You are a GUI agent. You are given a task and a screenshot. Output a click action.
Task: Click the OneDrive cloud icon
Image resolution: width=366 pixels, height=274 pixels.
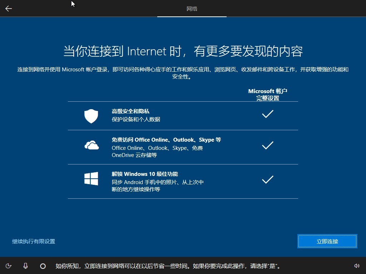click(91, 145)
